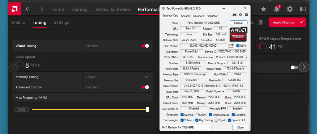317x134 pixels.
Task: Open favorites star icon
Action: 263,9
